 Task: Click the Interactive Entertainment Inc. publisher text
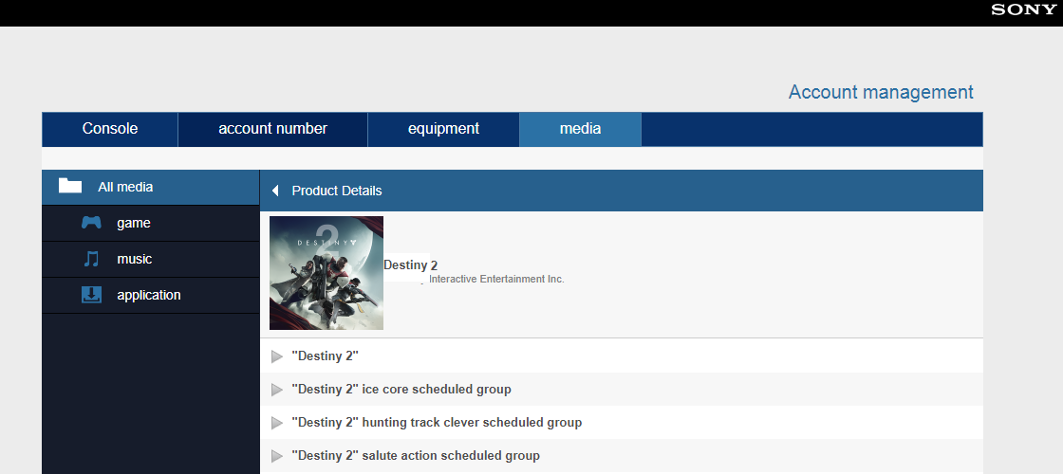(496, 279)
